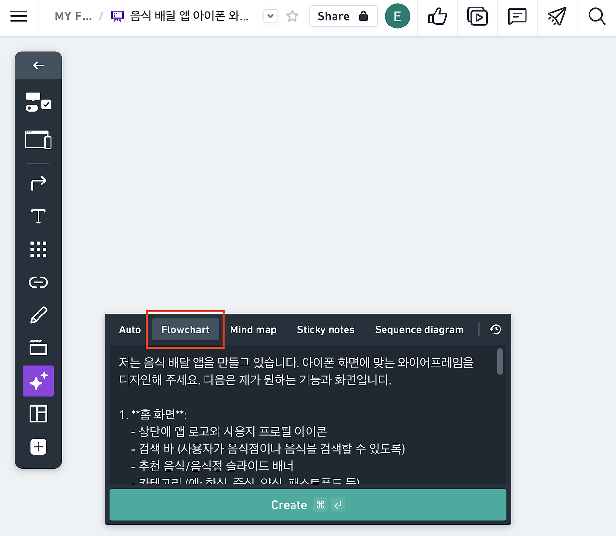Open board search

tap(597, 17)
